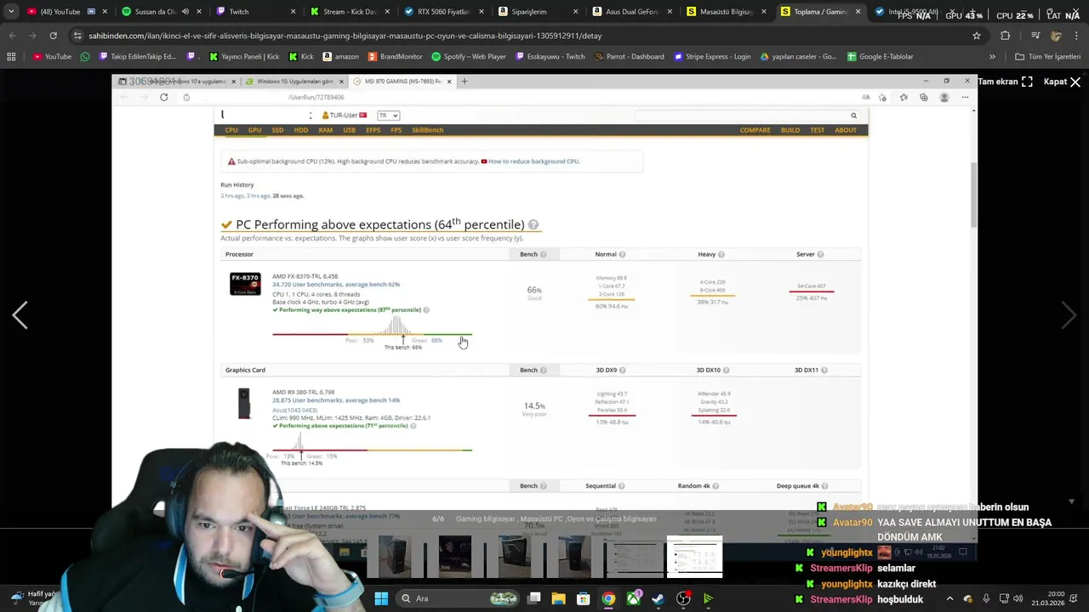Reload the Chrome page
This screenshot has height=612, width=1089.
point(53,36)
